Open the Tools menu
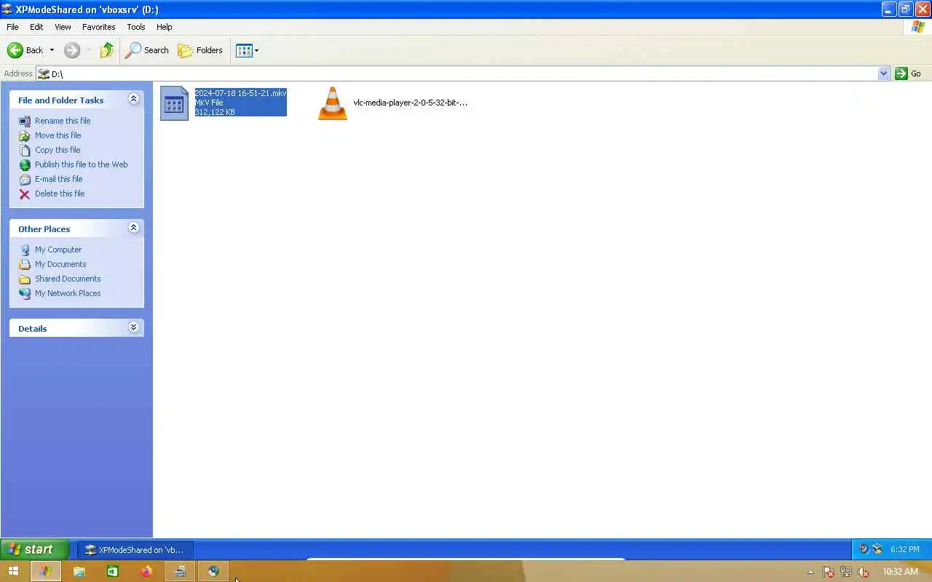 click(x=136, y=27)
